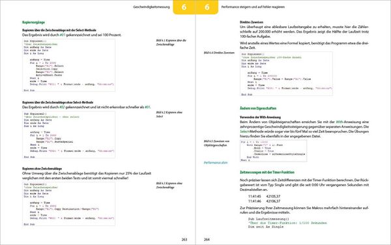Screen dimensions: 391x245
Task: Click caption "Bild 6.2 Kopieren ohne Select"
Action: pyautogui.click(x=169, y=115)
